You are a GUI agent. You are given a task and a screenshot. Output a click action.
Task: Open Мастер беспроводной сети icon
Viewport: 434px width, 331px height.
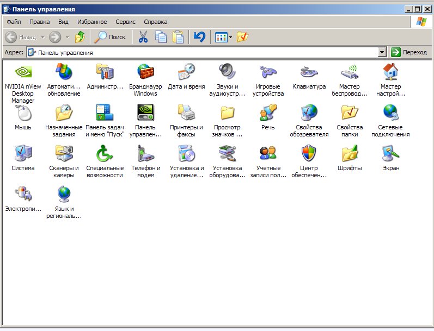(350, 72)
